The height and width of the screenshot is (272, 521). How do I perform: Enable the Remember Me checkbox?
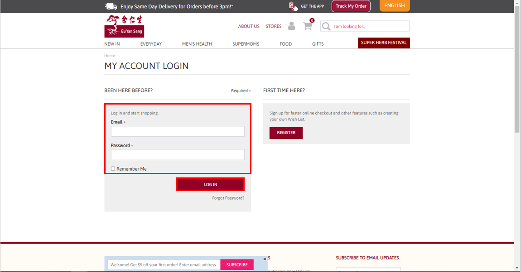pyautogui.click(x=113, y=169)
